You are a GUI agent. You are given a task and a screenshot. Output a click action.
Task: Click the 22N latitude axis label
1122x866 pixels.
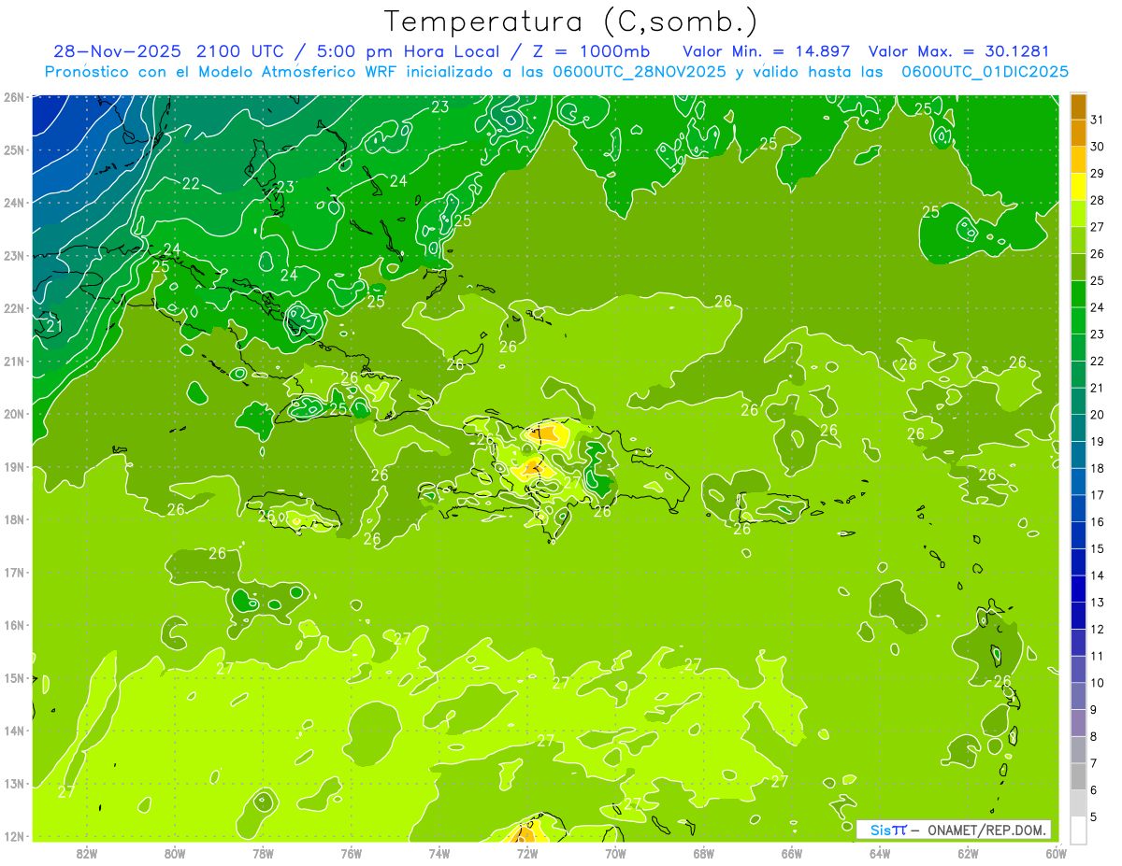[x=13, y=308]
